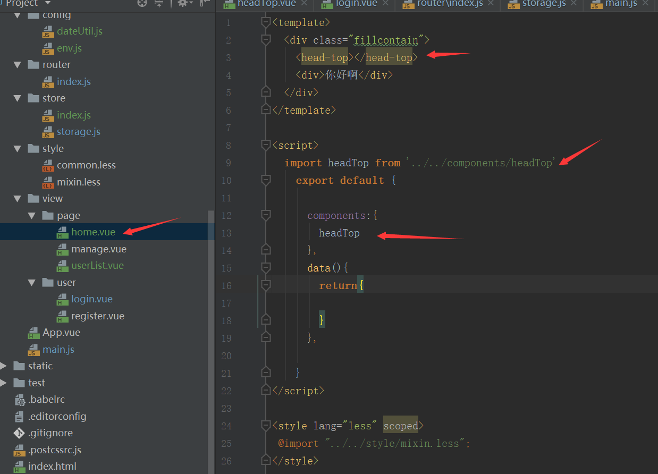Collapse the router folder arrow
658x474 pixels.
click(x=18, y=65)
